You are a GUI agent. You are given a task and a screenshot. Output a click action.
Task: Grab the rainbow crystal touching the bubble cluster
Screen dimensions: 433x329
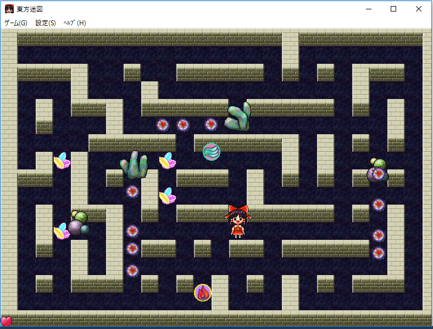[61, 231]
